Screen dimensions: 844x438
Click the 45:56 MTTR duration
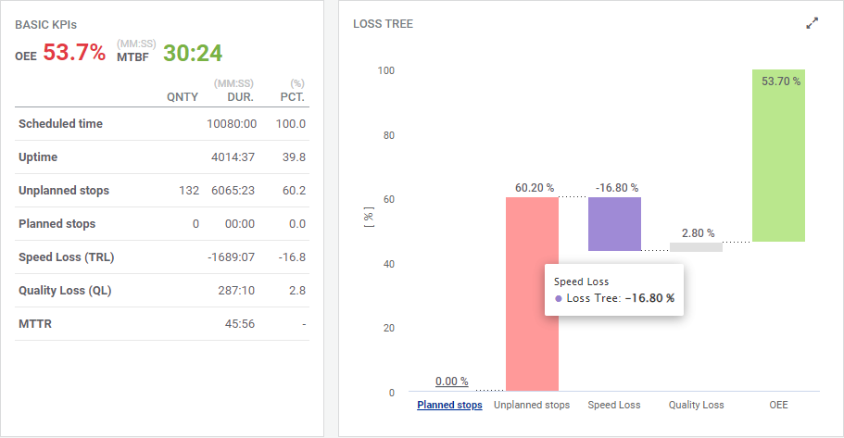click(x=240, y=324)
